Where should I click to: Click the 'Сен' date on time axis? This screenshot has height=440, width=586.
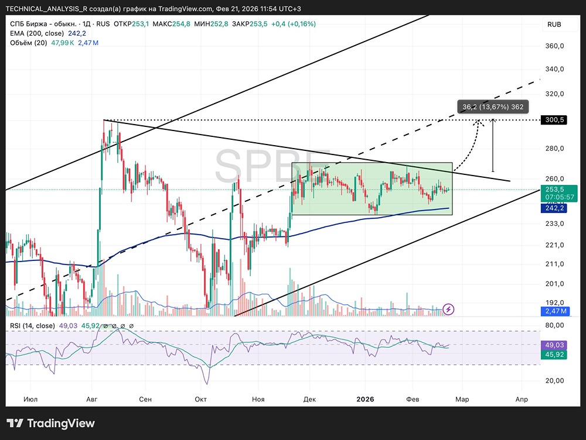tap(145, 399)
